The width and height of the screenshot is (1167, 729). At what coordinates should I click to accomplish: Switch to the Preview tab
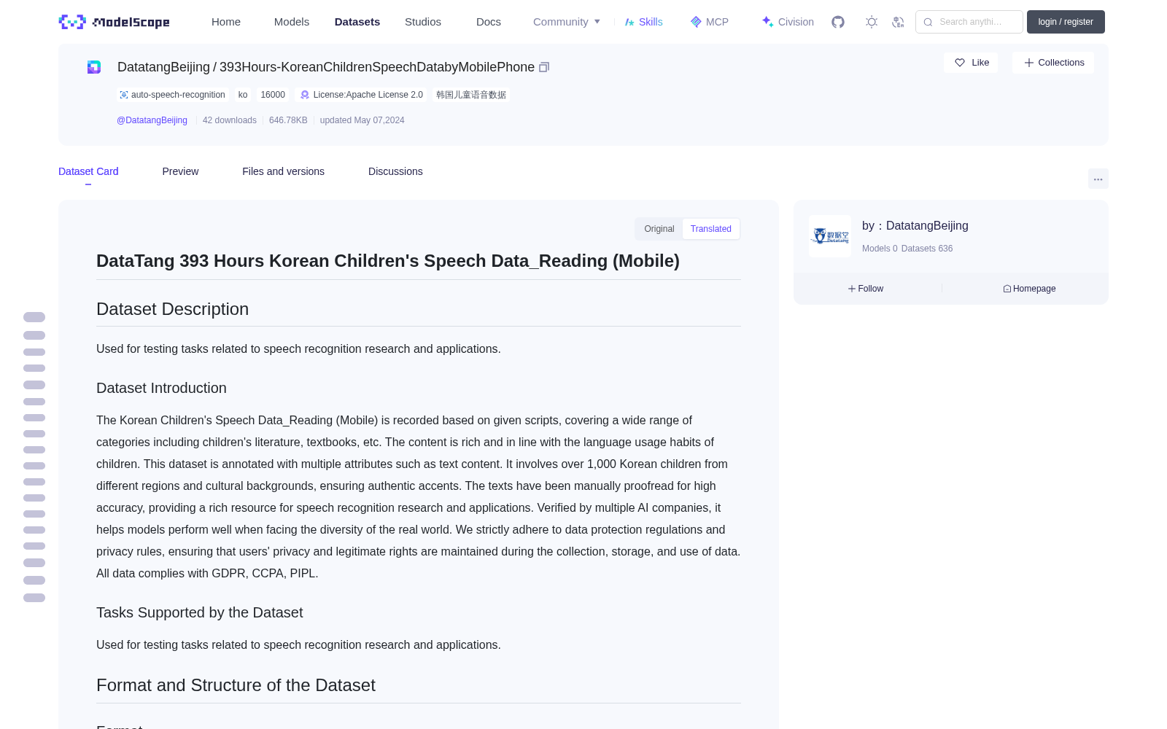(180, 171)
